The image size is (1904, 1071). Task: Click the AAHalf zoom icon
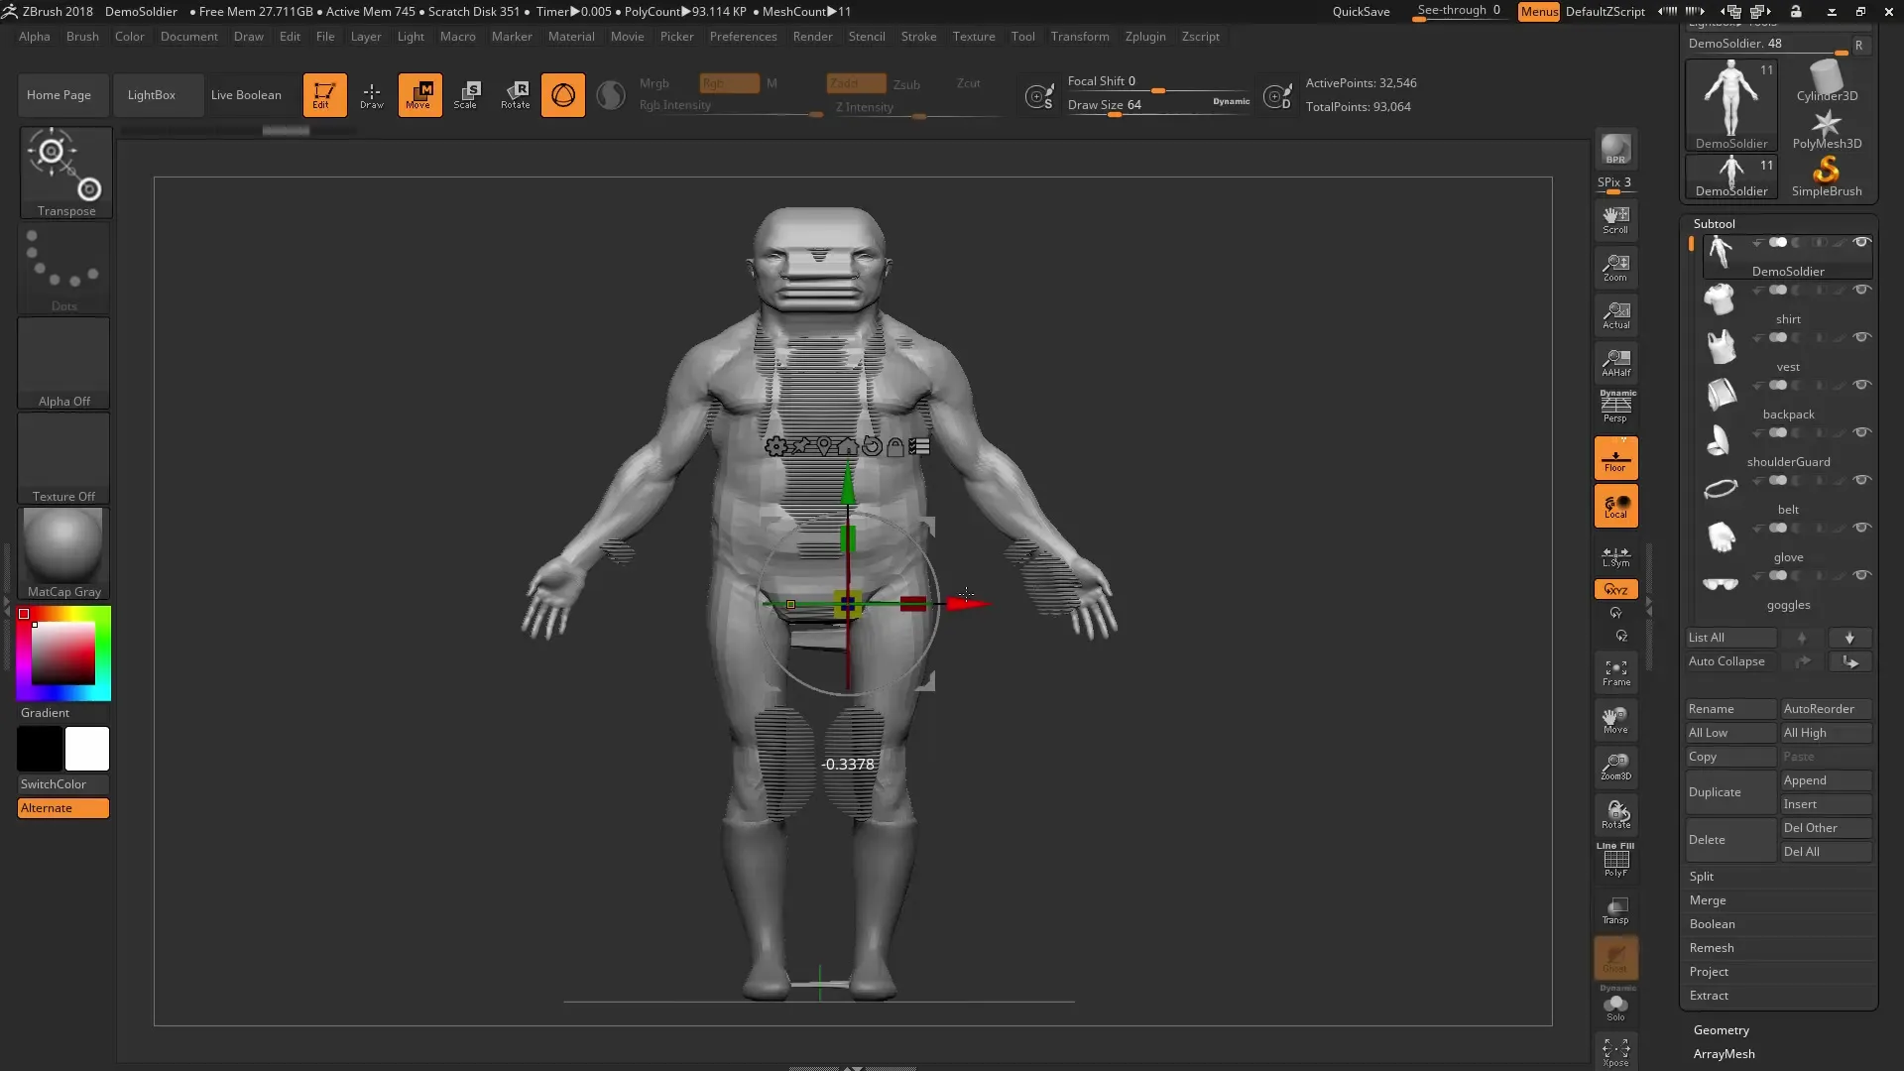point(1615,362)
